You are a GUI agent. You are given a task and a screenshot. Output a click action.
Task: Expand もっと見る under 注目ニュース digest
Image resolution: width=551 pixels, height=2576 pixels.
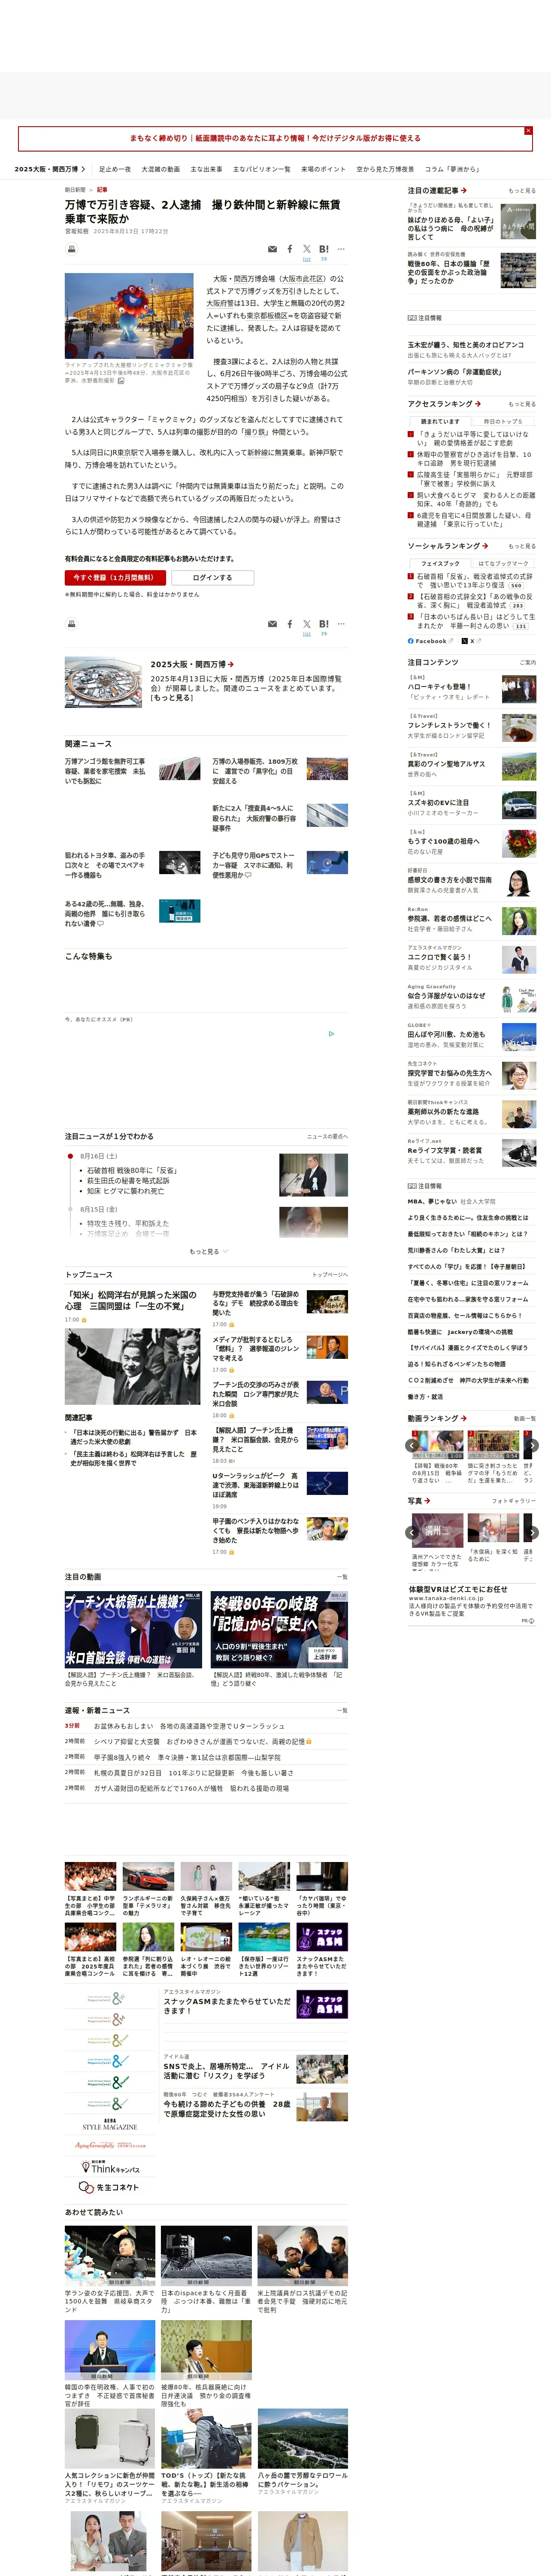(x=208, y=1251)
